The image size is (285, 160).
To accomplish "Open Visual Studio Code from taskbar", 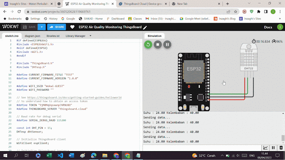I will (61, 156).
